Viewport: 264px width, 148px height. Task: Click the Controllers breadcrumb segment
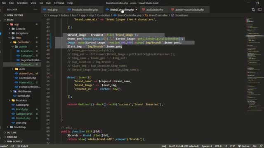click(104, 15)
